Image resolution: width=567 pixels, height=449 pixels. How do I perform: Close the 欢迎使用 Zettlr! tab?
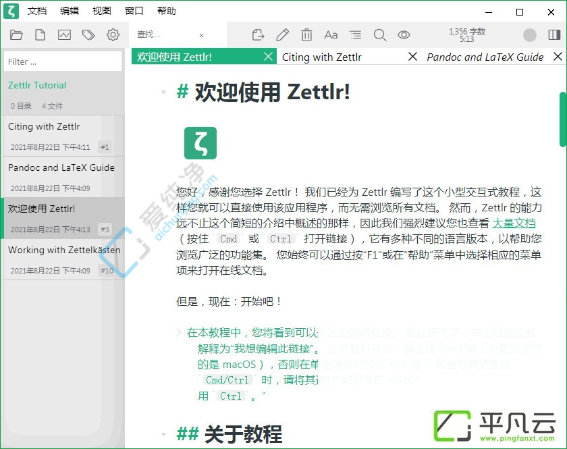point(269,57)
